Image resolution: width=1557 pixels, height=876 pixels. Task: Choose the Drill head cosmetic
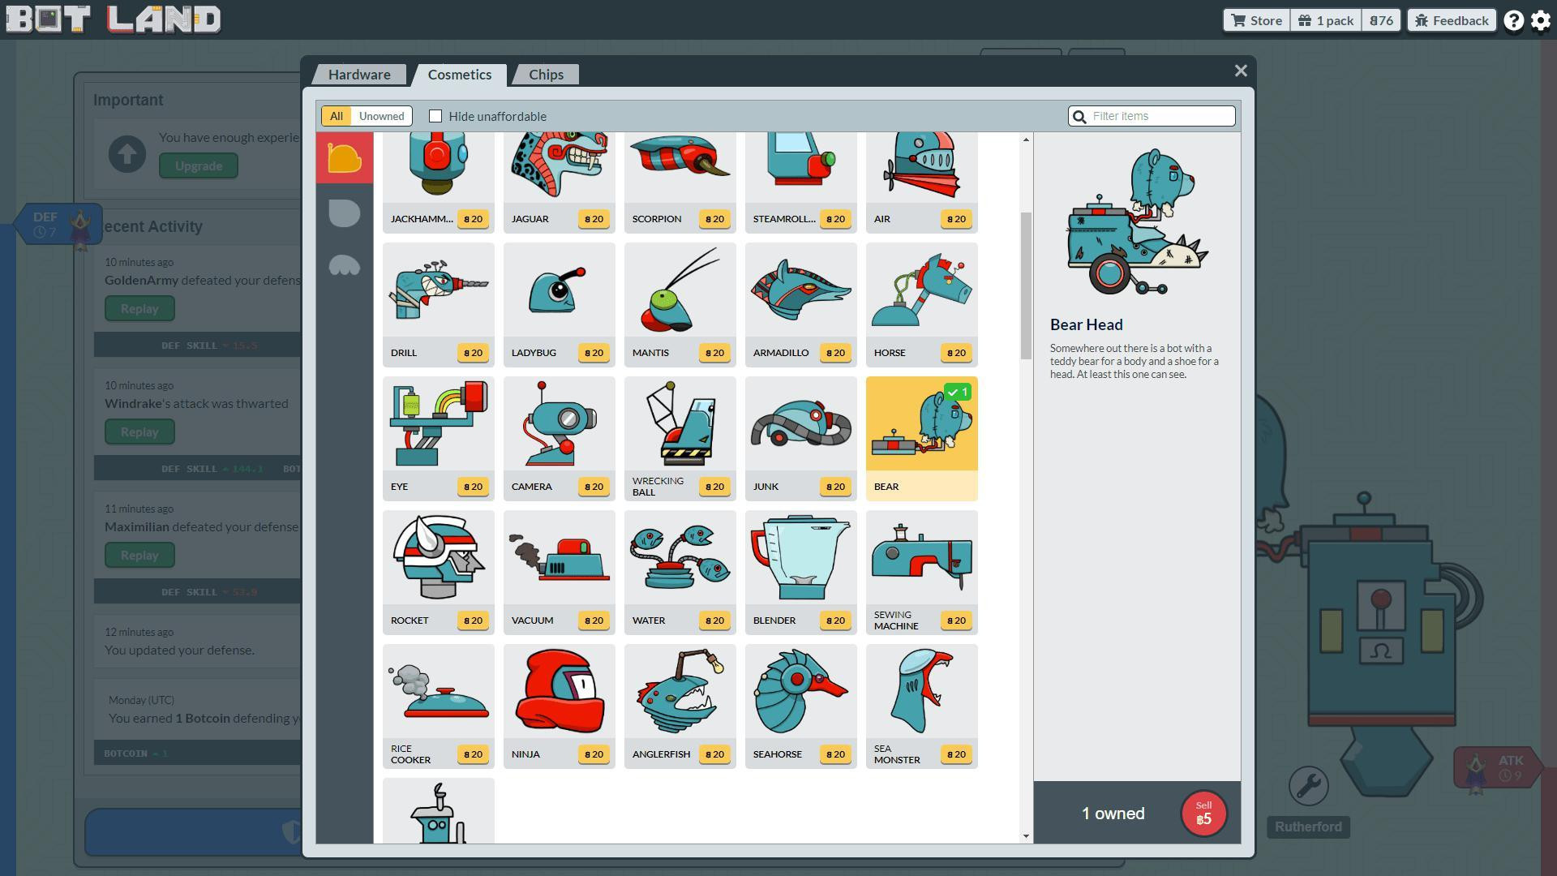pyautogui.click(x=438, y=305)
